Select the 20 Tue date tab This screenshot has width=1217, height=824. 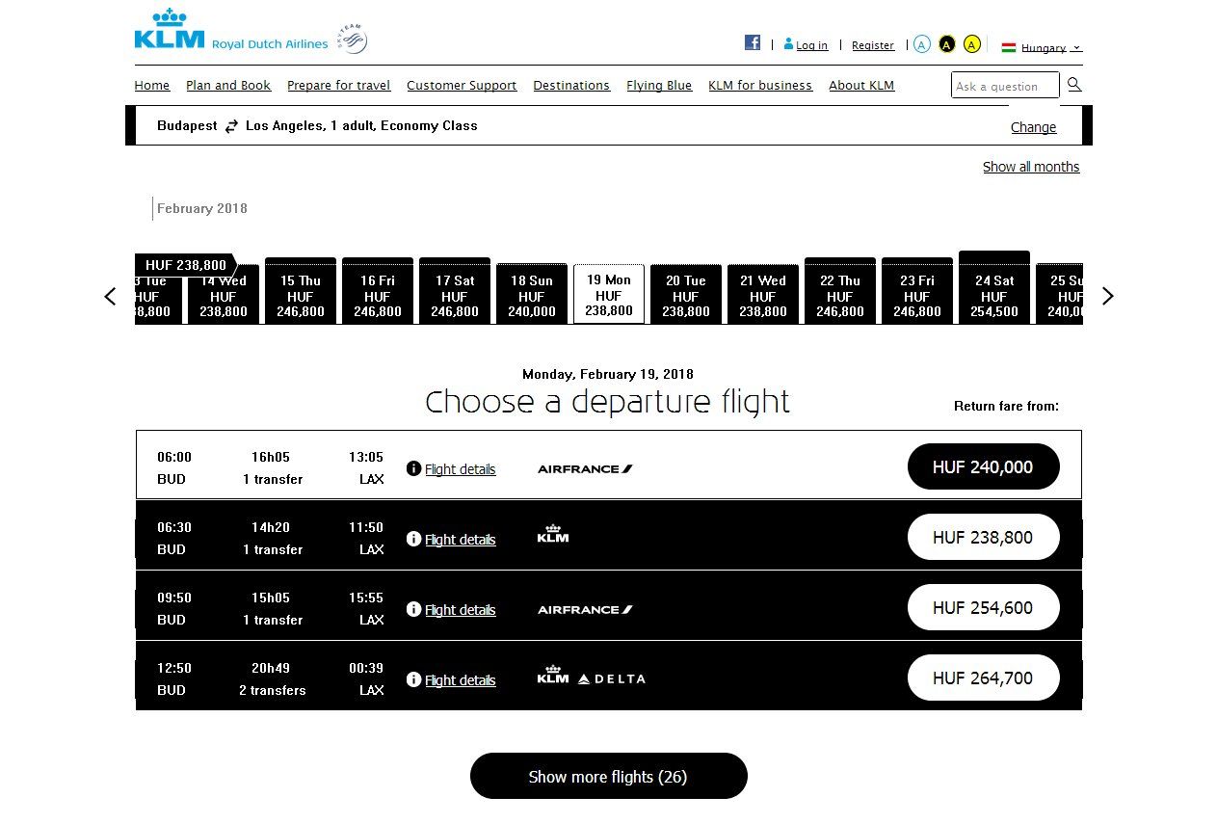pos(685,295)
